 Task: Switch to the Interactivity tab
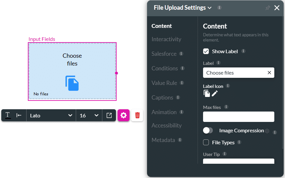click(x=166, y=39)
